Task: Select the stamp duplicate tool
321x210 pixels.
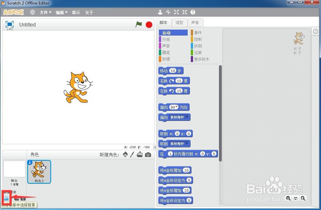Action: [x=160, y=12]
